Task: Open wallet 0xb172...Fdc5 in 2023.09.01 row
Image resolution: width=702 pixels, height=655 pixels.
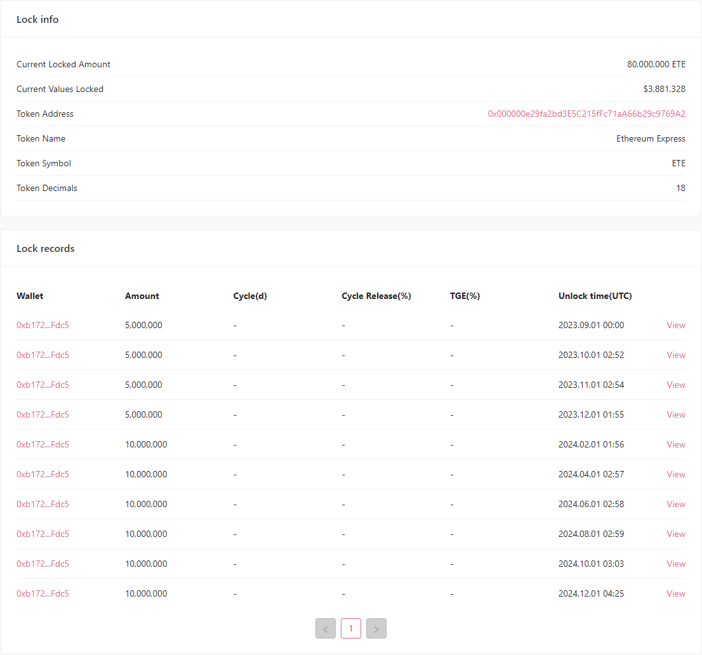Action: 43,325
